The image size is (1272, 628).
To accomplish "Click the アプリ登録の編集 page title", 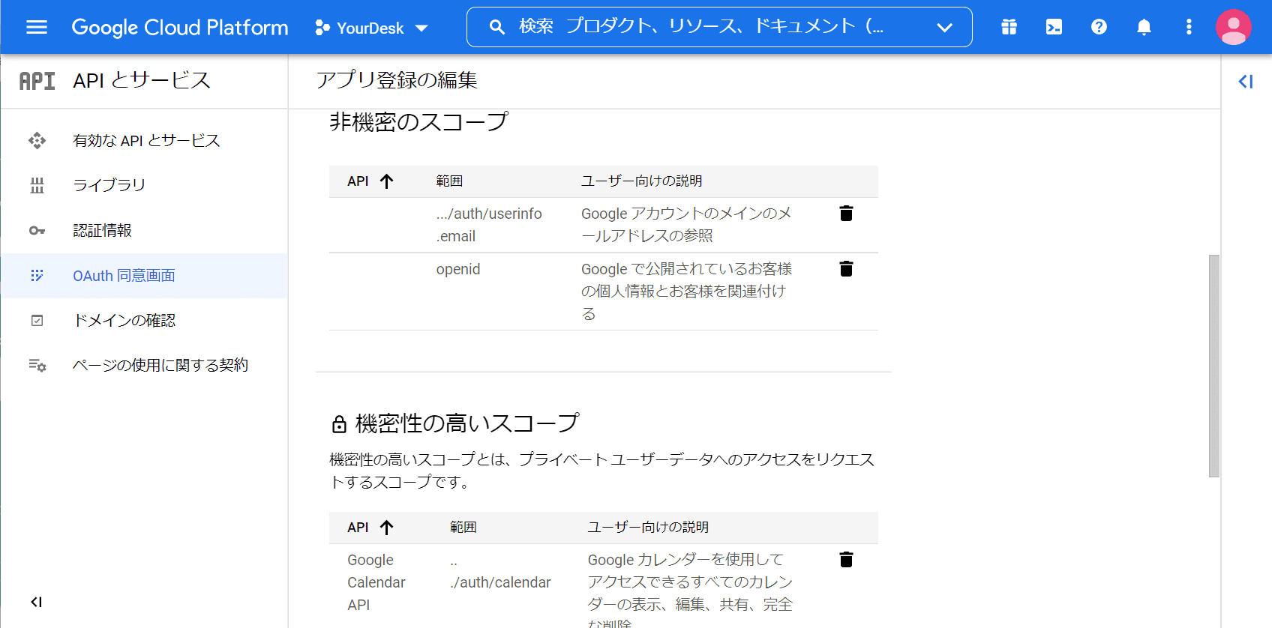I will point(397,80).
